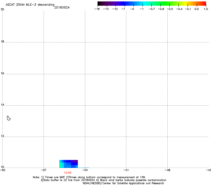Click the 1.0 colorbar label
Viewport: 211px width, 185px height.
click(206, 9)
